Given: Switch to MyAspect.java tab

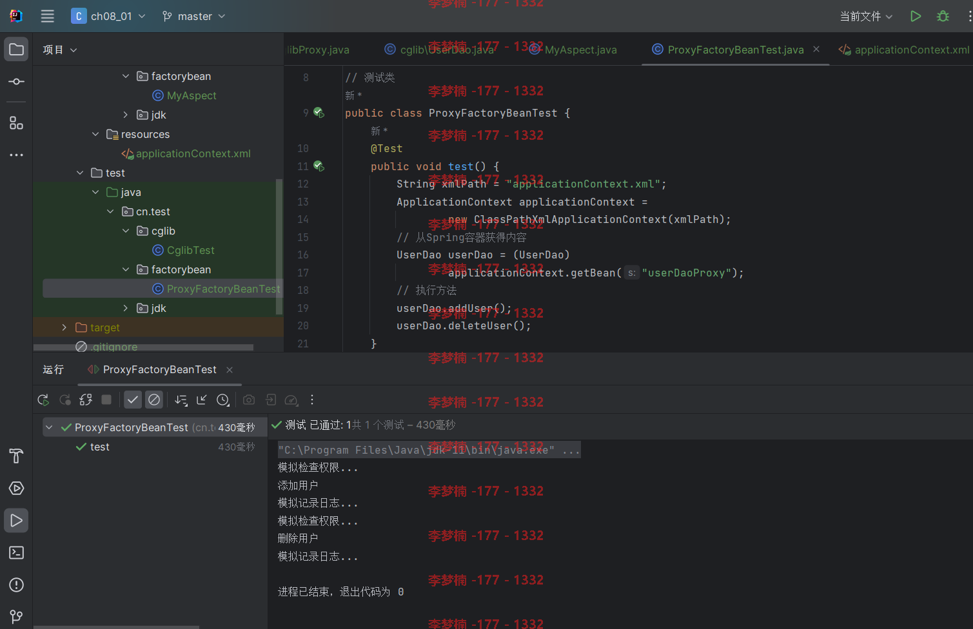Looking at the screenshot, I should [x=573, y=50].
